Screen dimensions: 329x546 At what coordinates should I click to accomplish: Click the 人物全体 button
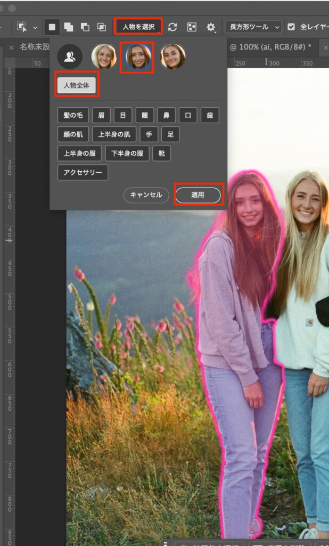(x=77, y=85)
